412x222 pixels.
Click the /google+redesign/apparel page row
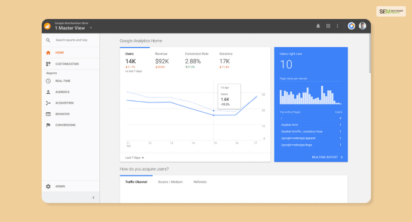(311, 138)
